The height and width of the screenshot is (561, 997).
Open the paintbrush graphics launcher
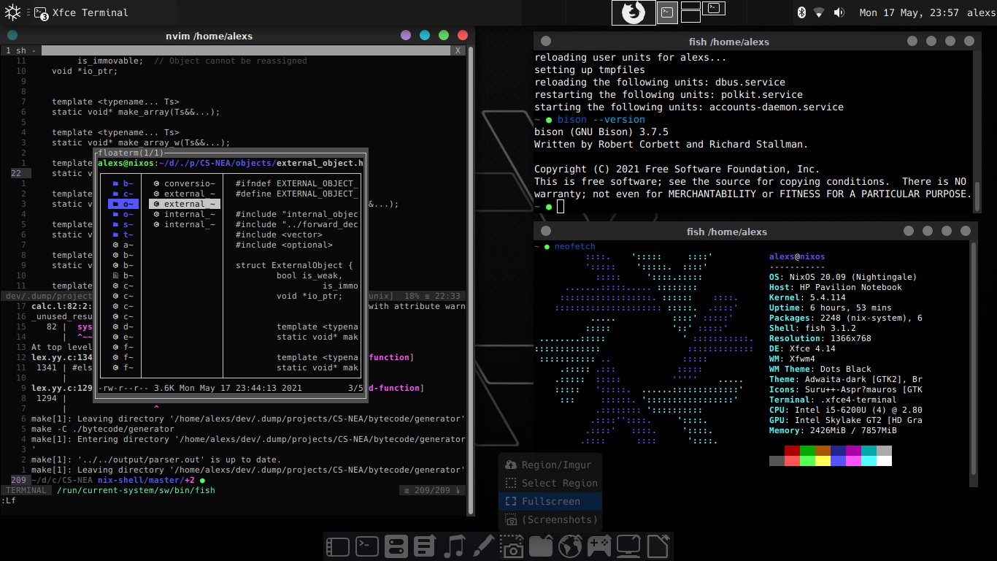tap(482, 546)
